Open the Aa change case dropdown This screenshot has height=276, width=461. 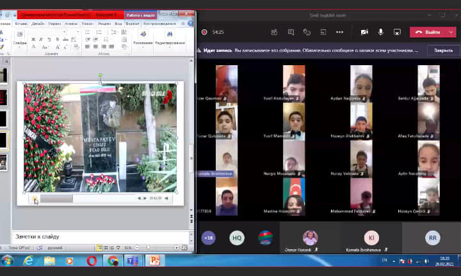coord(45,47)
